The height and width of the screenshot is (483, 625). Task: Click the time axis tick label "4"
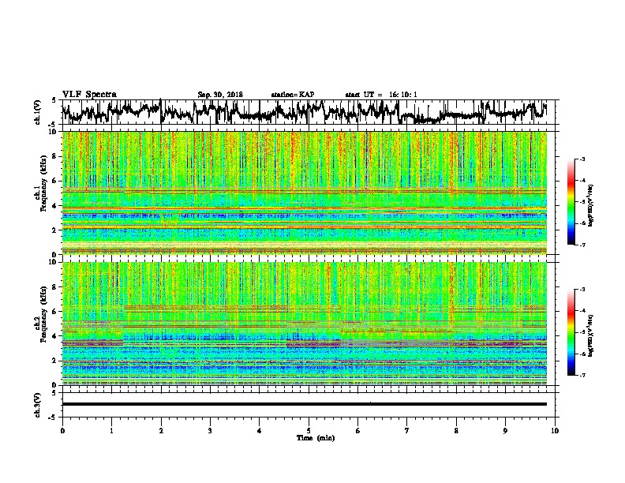260,431
